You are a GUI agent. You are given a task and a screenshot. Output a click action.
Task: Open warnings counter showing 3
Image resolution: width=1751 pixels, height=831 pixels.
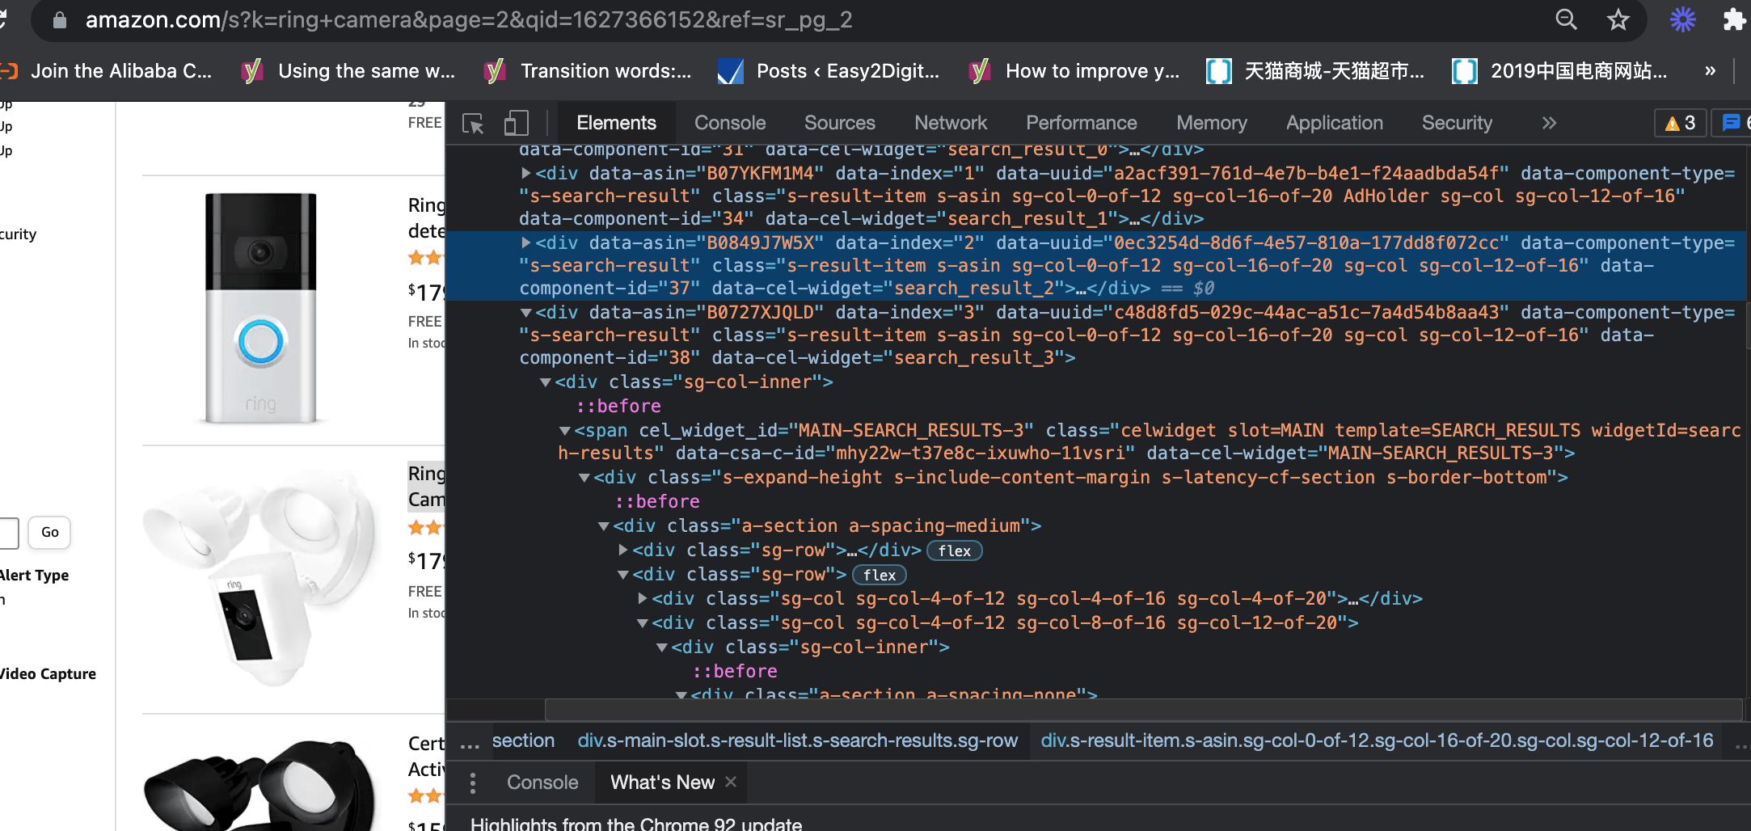[x=1680, y=123]
